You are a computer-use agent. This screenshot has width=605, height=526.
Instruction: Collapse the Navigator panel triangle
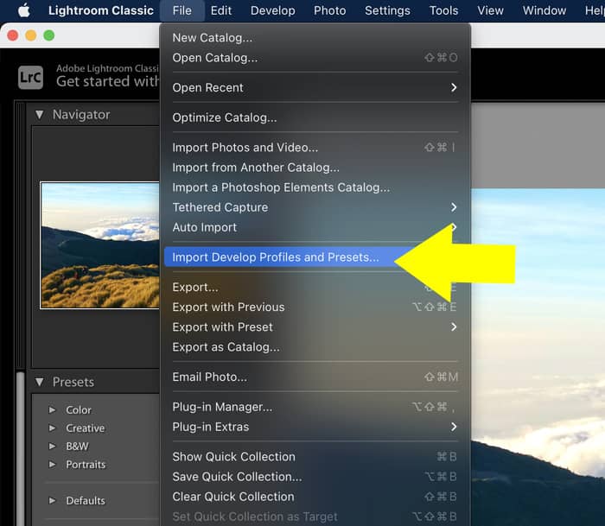pyautogui.click(x=40, y=114)
